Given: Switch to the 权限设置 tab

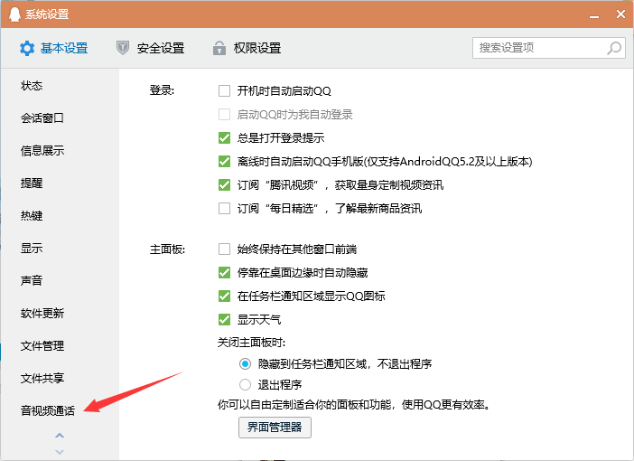Looking at the screenshot, I should [247, 48].
